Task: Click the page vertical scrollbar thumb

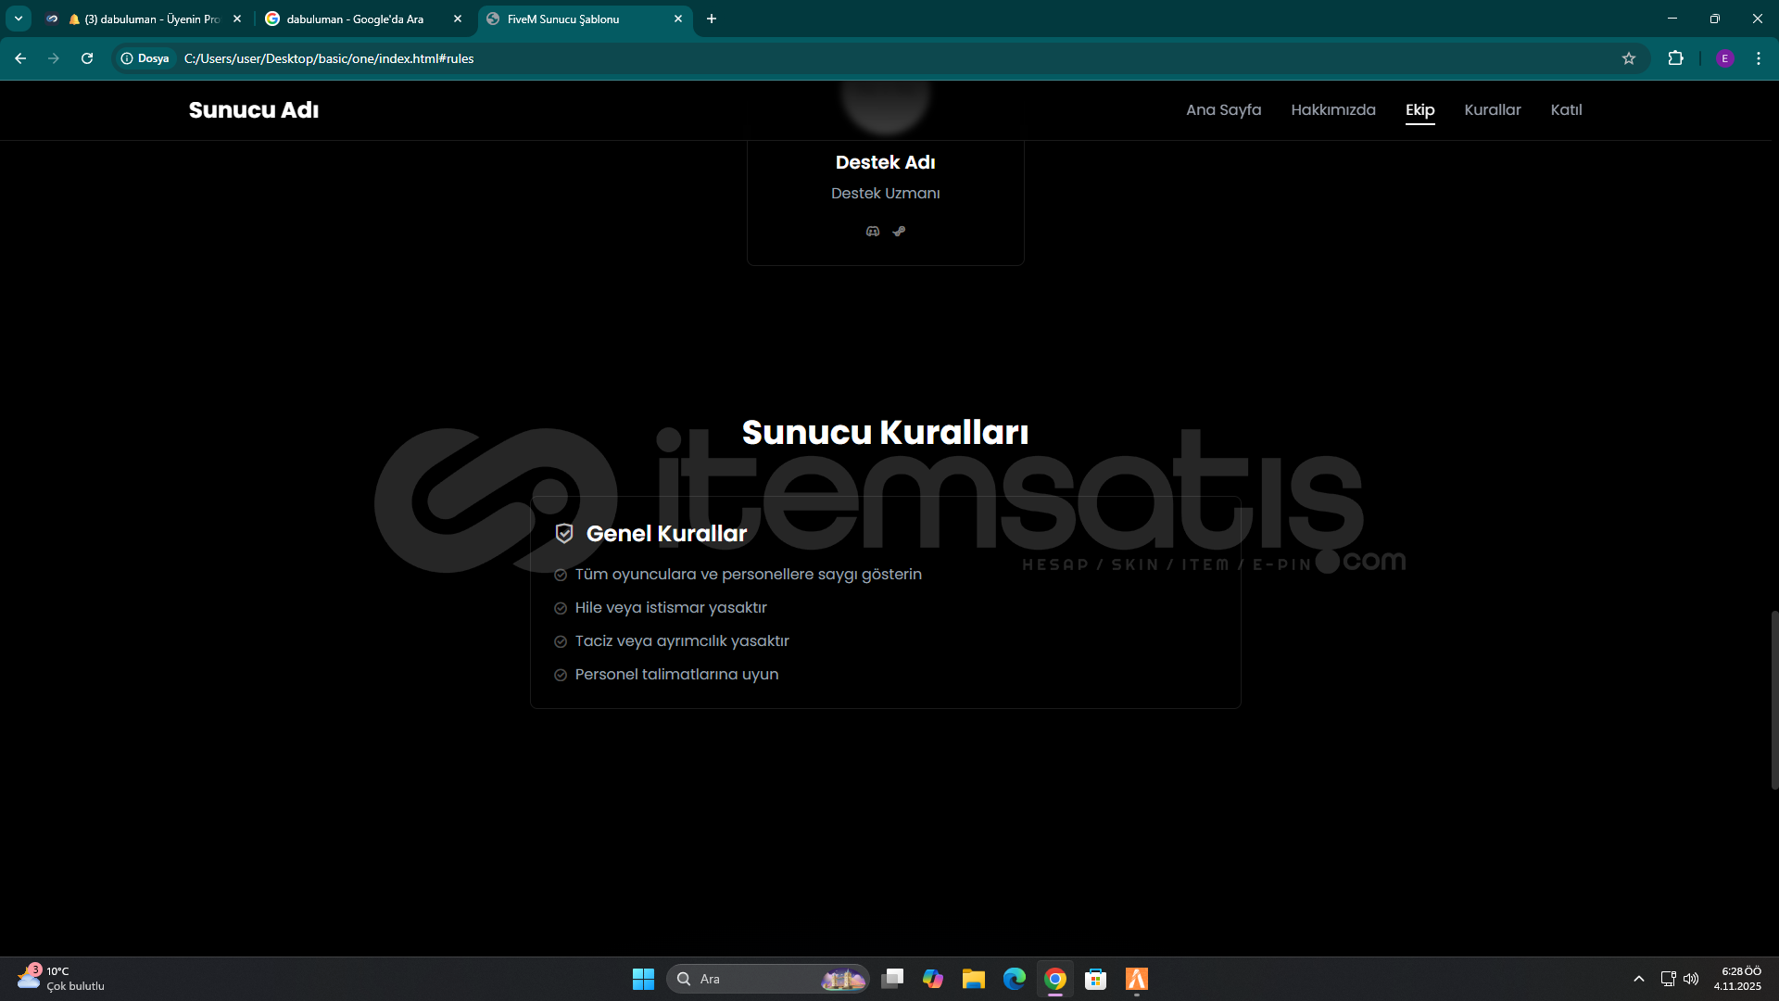Action: click(1773, 700)
